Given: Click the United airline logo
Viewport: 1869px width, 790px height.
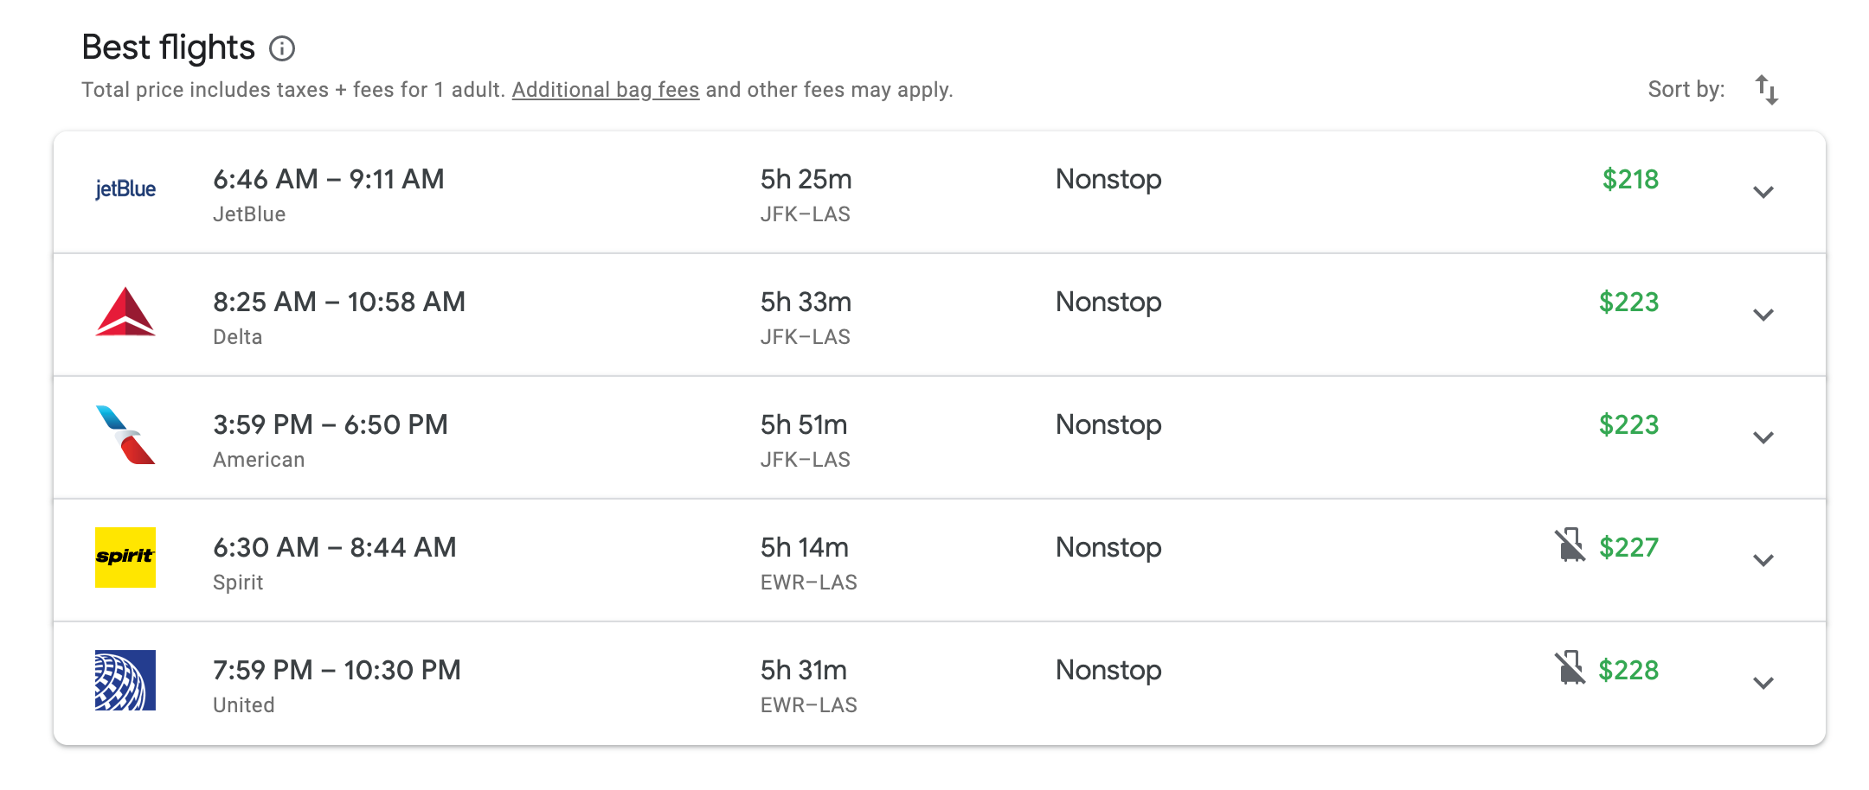Looking at the screenshot, I should tap(125, 680).
